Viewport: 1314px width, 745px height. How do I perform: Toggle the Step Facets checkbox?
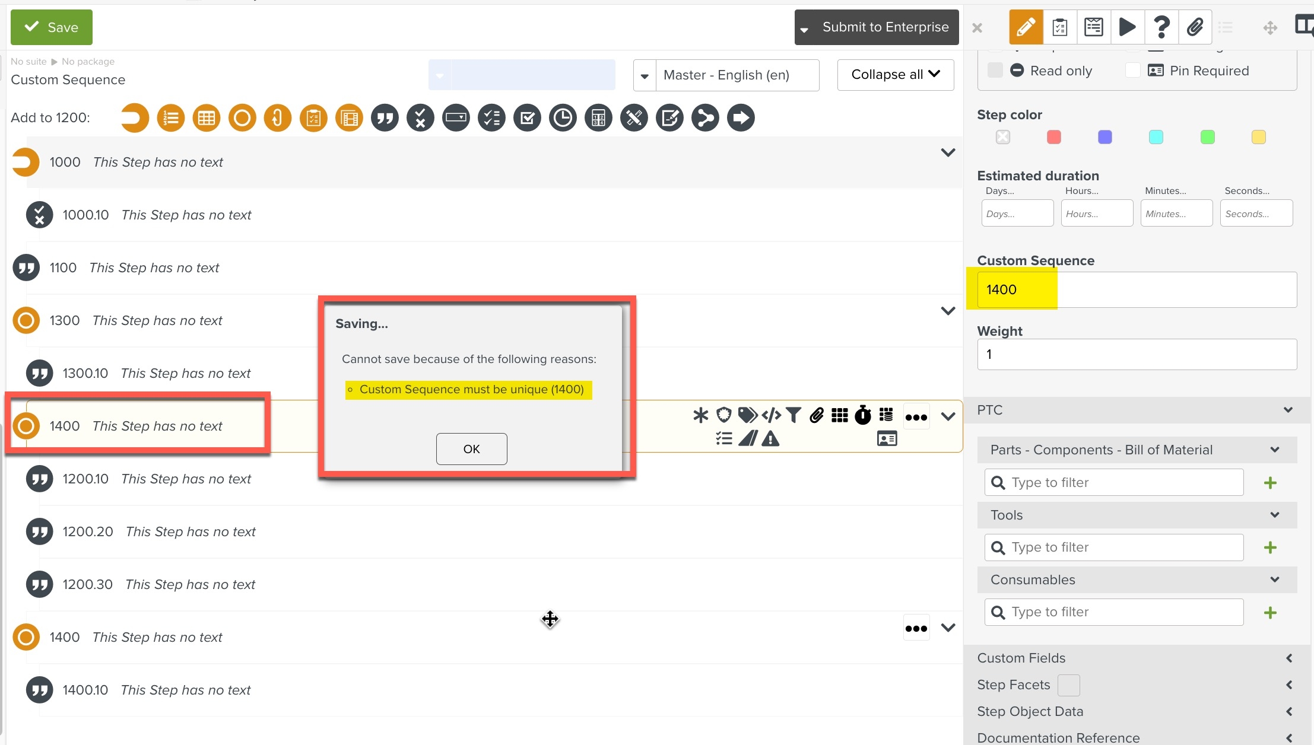point(1068,685)
